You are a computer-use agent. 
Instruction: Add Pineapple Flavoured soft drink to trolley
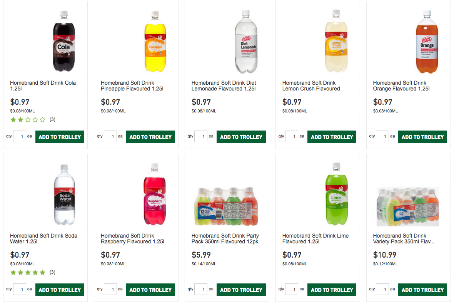150,137
